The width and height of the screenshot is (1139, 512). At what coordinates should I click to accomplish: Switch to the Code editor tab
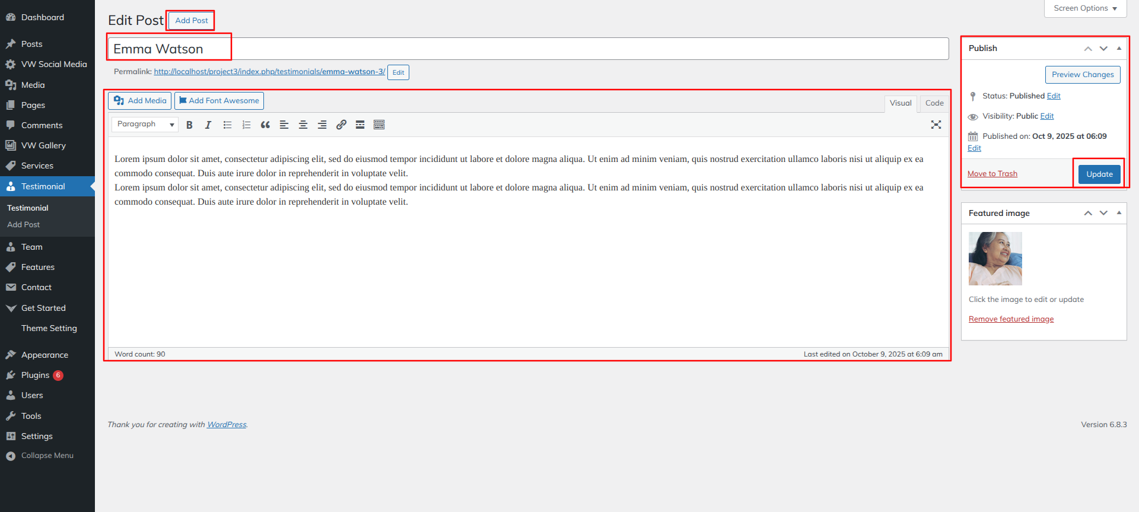[x=934, y=103]
